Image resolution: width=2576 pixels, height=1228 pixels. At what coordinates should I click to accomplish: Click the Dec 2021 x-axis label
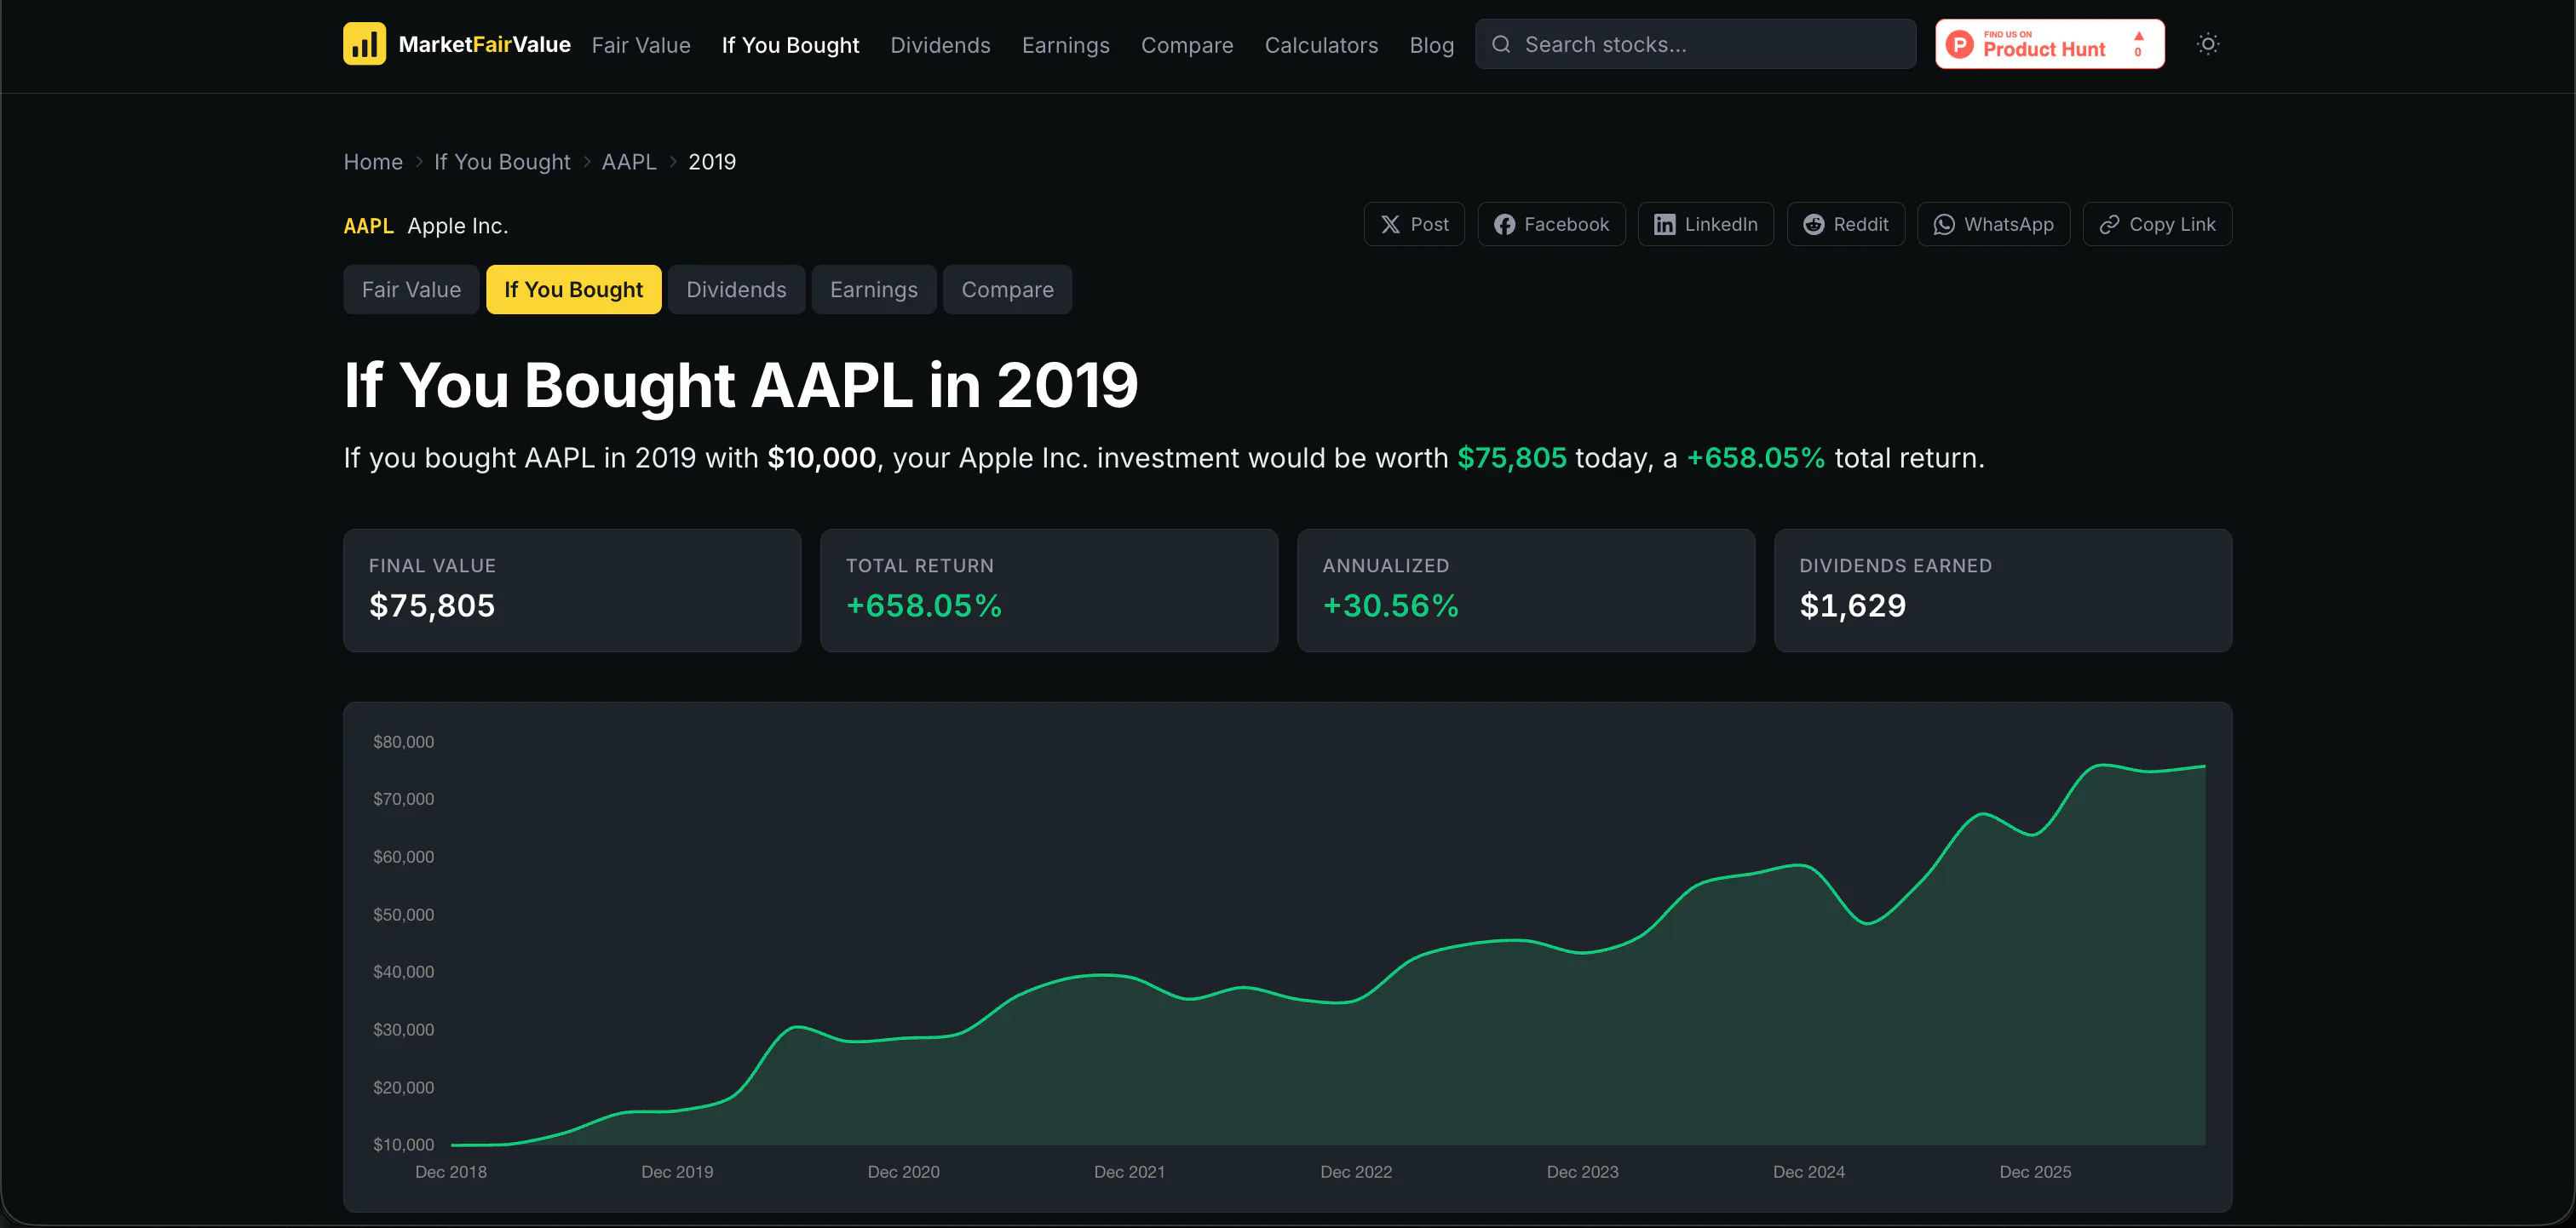coord(1129,1171)
